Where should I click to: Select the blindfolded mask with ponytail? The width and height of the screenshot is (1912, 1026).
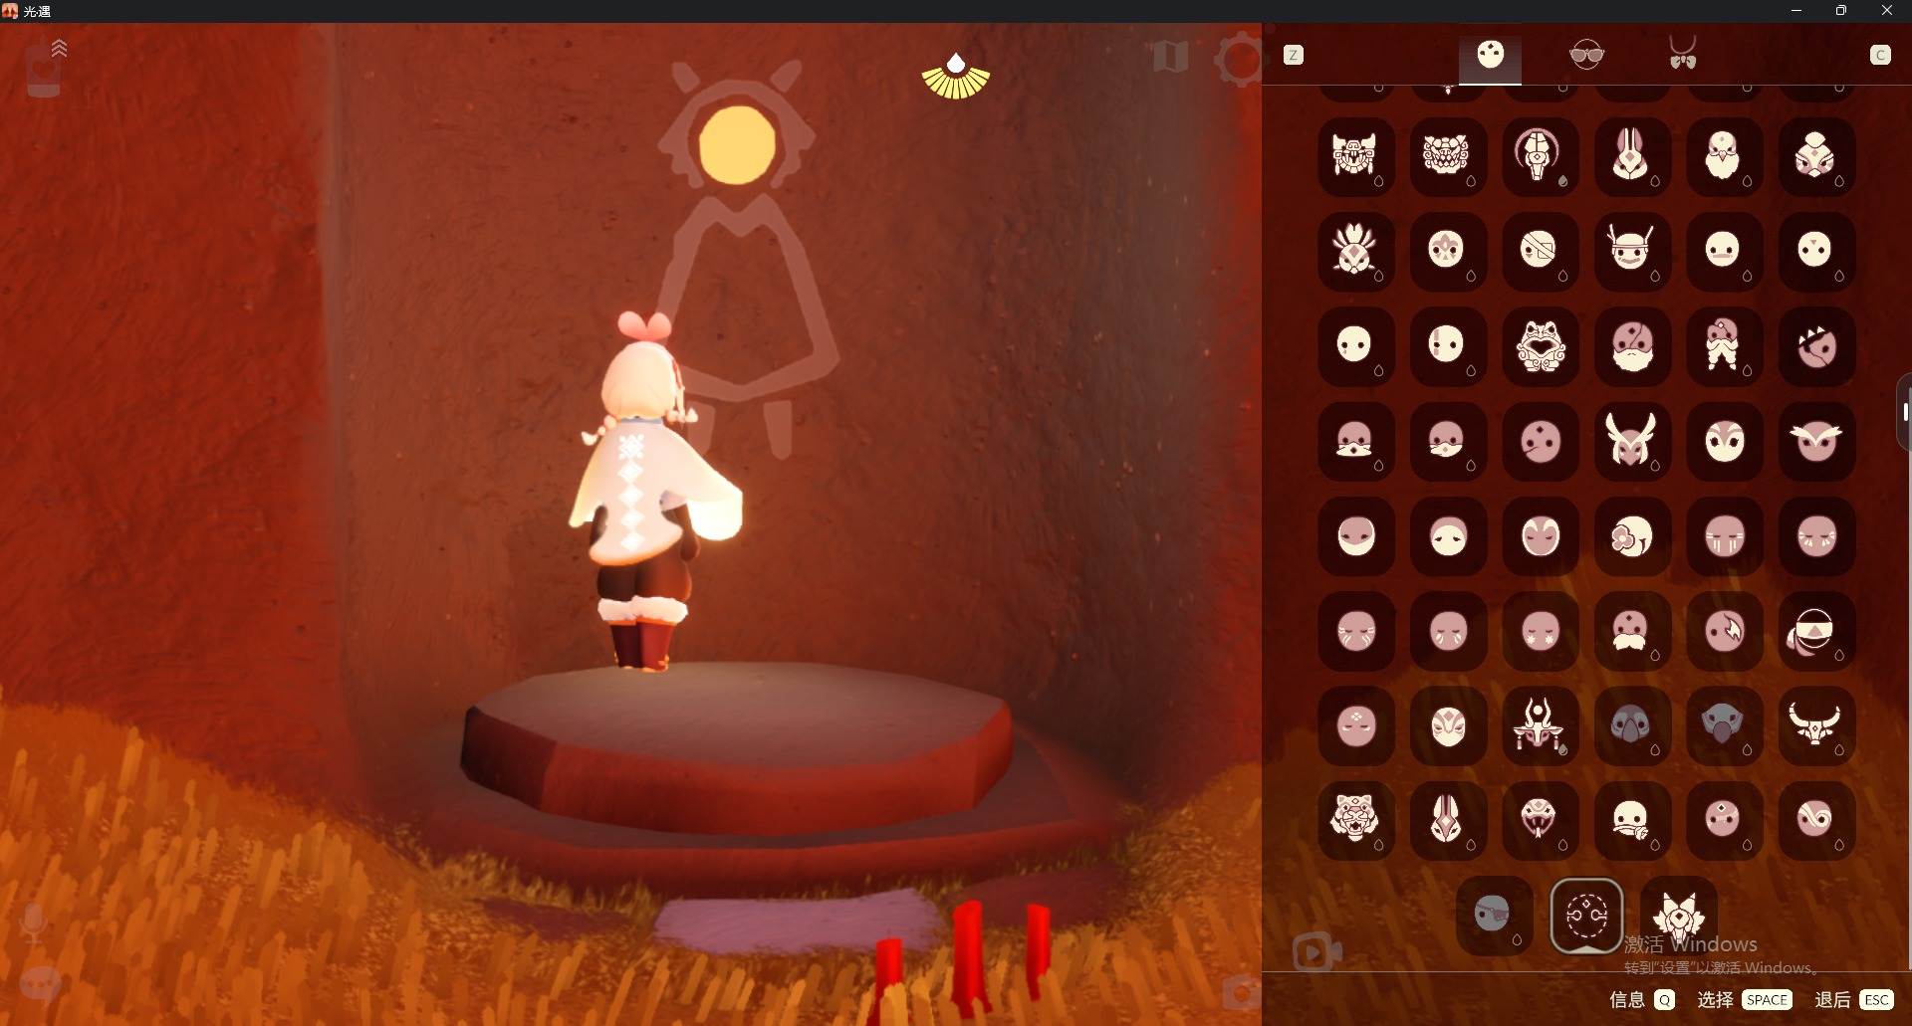pos(1815,630)
